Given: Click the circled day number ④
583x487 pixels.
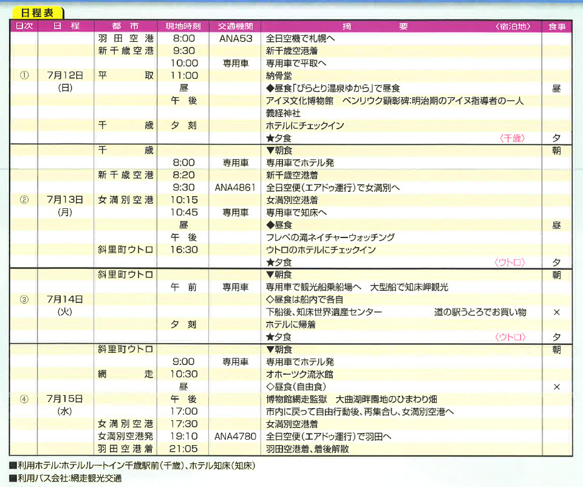Looking at the screenshot, I should click(x=24, y=399).
